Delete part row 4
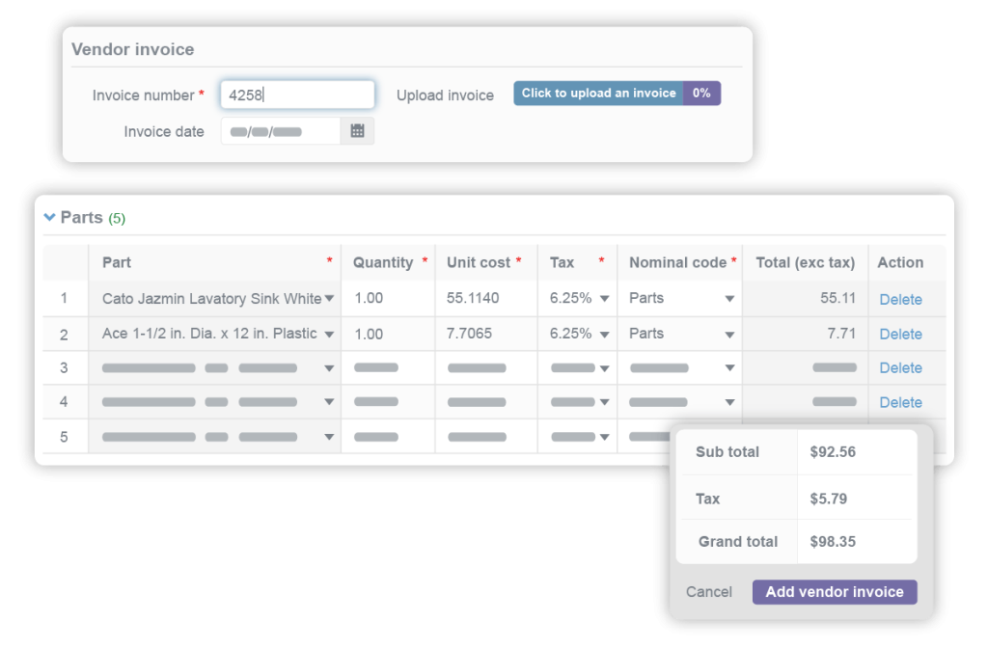988x648 pixels. point(900,403)
